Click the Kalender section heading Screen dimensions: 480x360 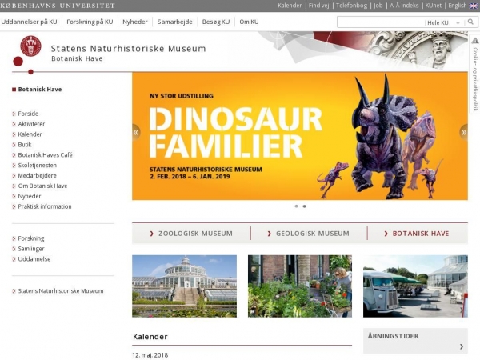click(x=150, y=337)
